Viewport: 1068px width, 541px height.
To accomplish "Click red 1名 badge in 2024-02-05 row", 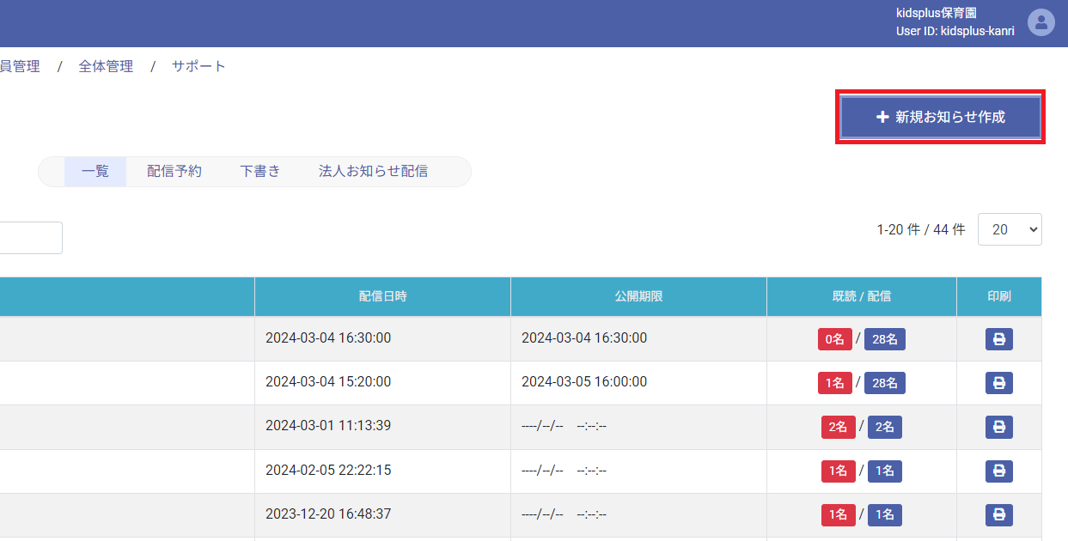I will coord(839,471).
